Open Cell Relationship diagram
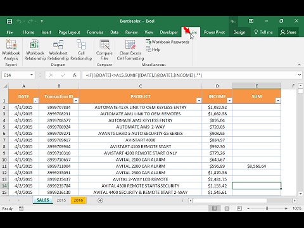Image resolution: width=304 pixels, height=228 pixels. point(81,50)
